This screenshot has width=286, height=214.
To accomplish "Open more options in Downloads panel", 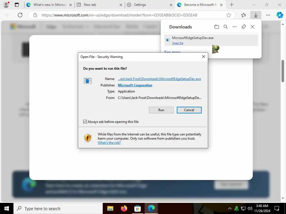I will pyautogui.click(x=235, y=27).
